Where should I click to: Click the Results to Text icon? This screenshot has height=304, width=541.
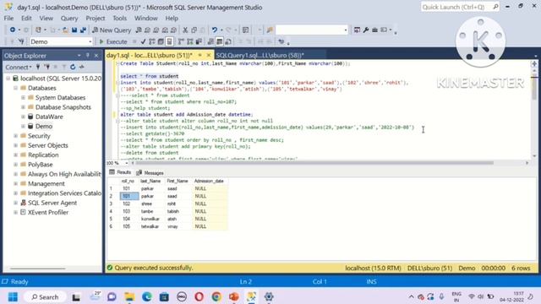pyautogui.click(x=210, y=41)
